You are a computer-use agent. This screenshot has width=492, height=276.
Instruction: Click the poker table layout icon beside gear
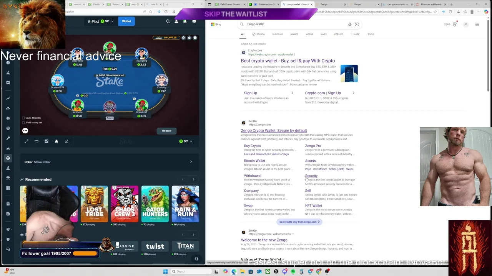(183, 38)
